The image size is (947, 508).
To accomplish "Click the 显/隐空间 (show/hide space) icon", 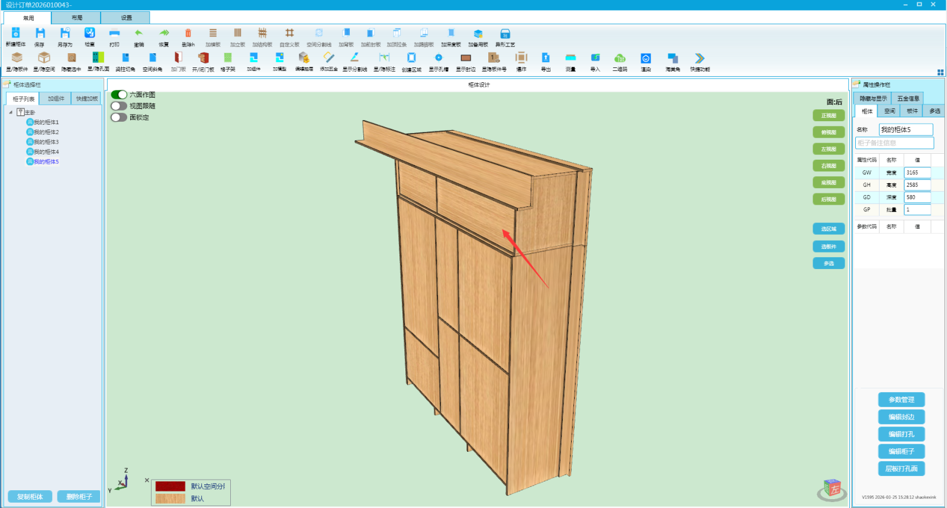I will [44, 58].
